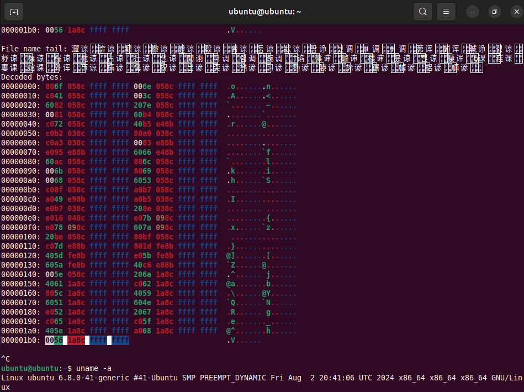Click the search magnifier icon

coord(422,12)
